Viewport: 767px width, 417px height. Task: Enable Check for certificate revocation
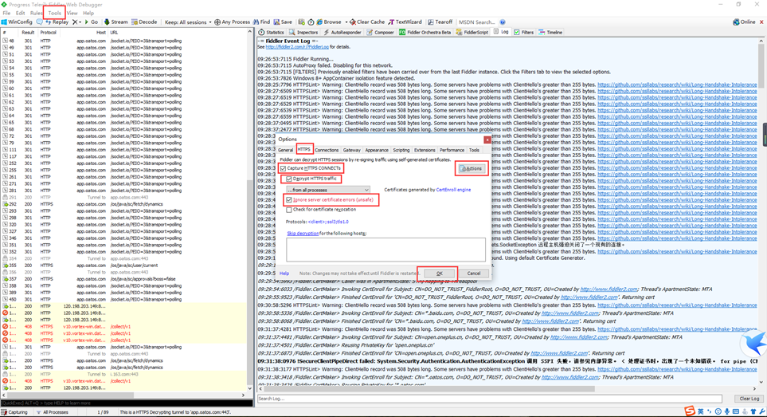click(x=289, y=210)
